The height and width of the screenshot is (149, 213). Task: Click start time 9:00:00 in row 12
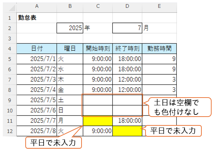[x=98, y=131]
